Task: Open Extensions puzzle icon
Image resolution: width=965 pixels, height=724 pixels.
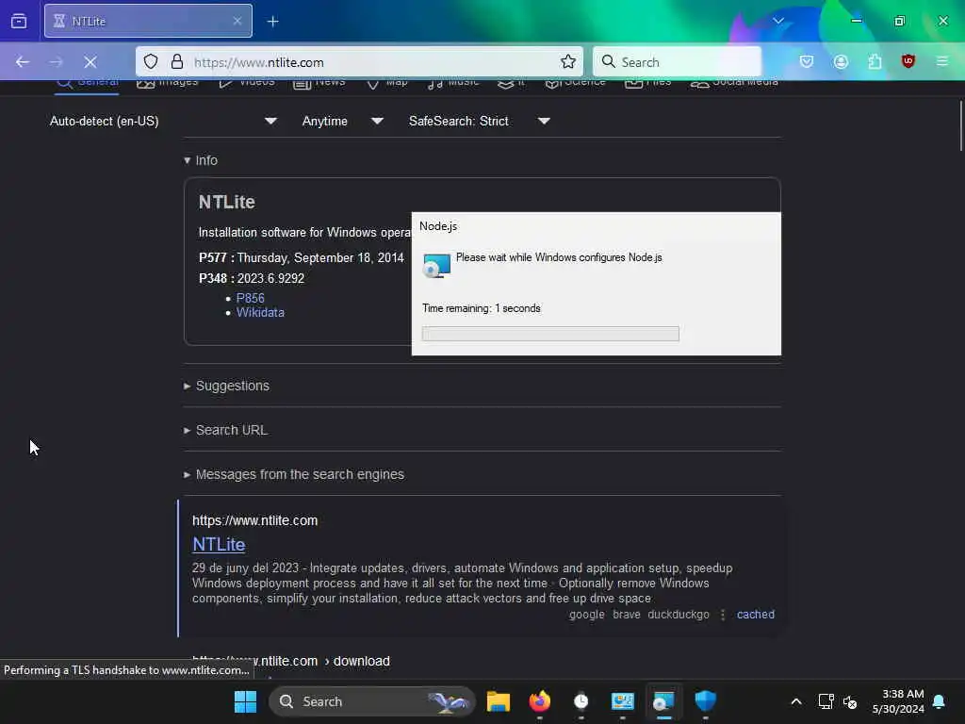Action: coord(875,61)
